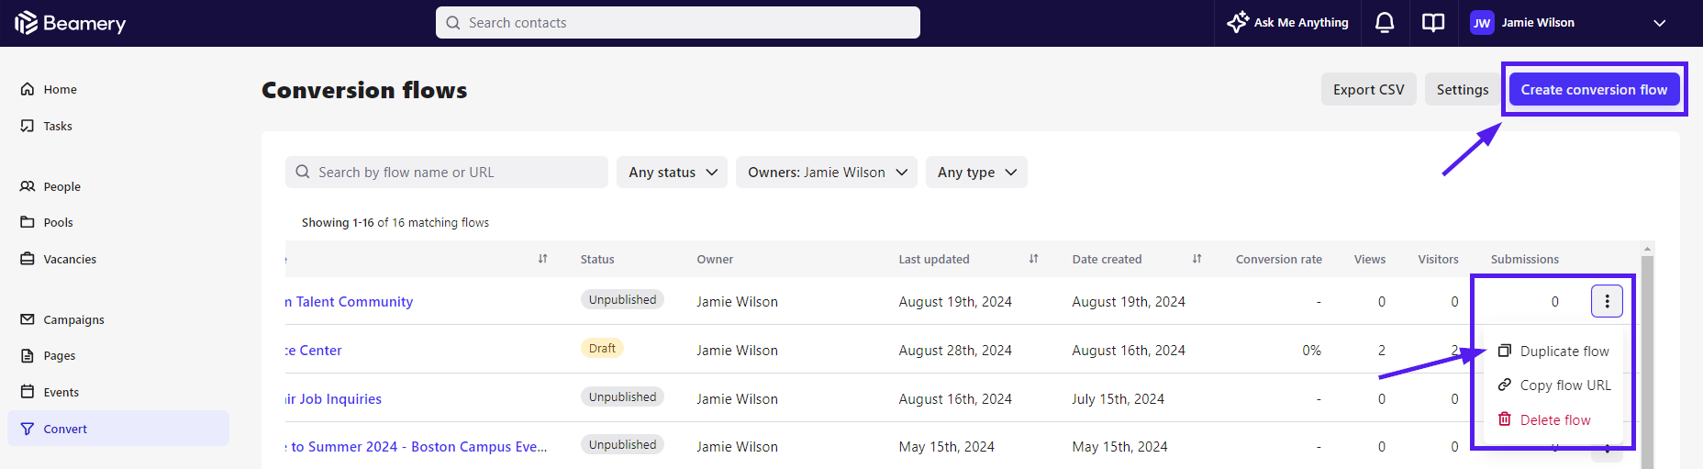Open three-dot menu for Talent Community row
The image size is (1703, 469).
[1607, 301]
